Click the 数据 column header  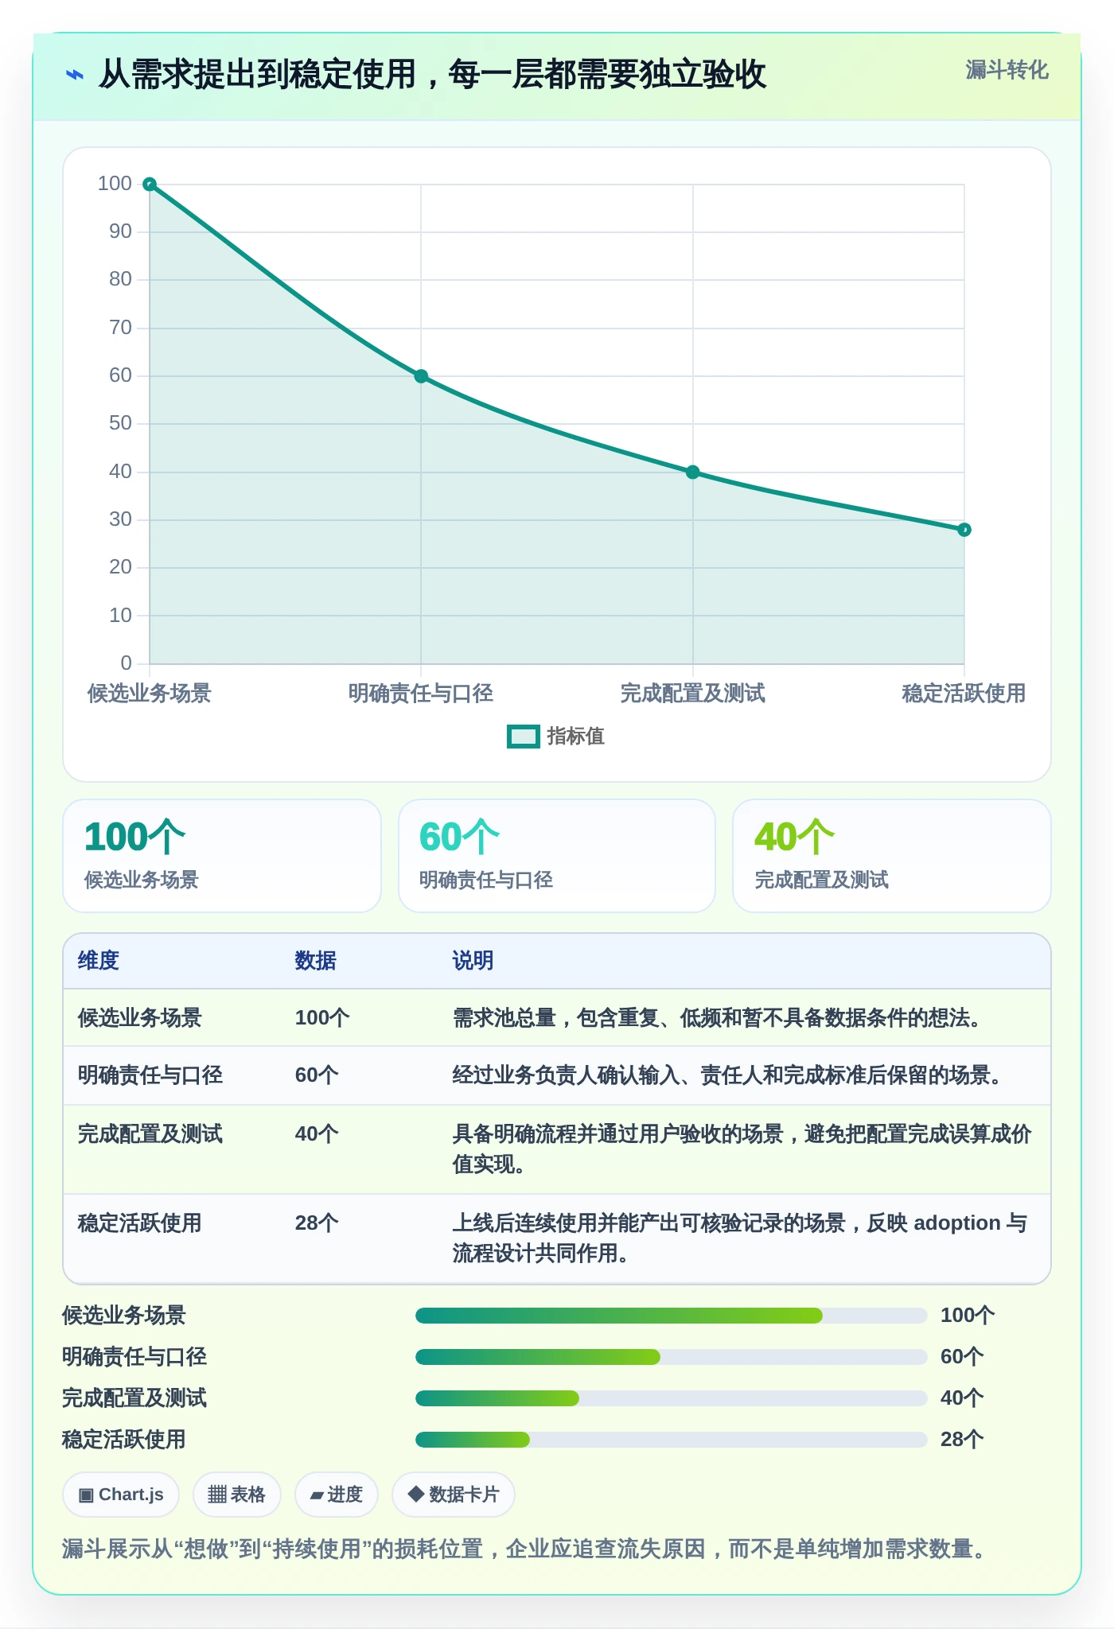click(x=316, y=961)
